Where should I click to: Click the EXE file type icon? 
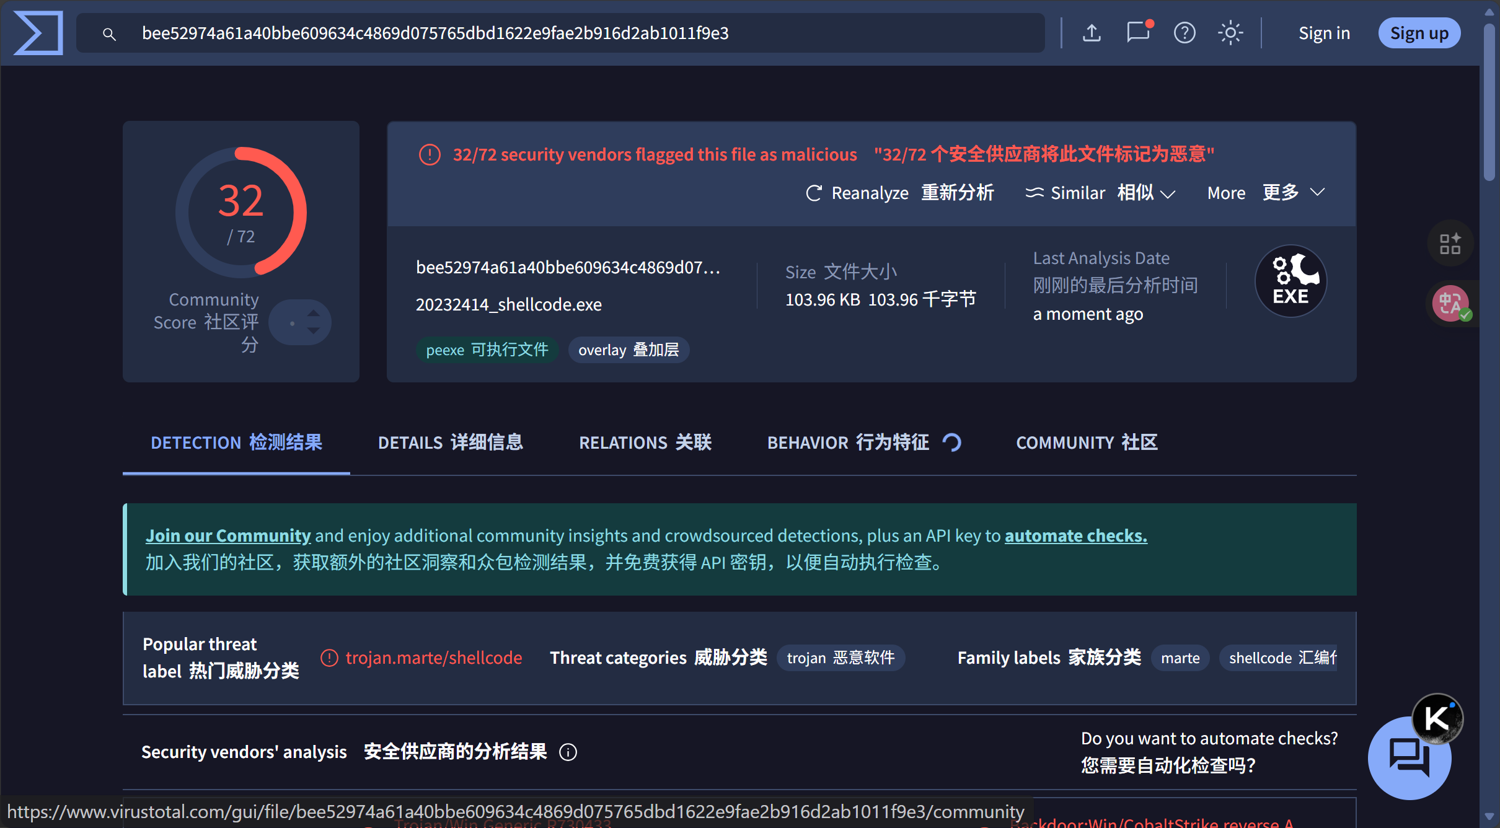[x=1290, y=281]
